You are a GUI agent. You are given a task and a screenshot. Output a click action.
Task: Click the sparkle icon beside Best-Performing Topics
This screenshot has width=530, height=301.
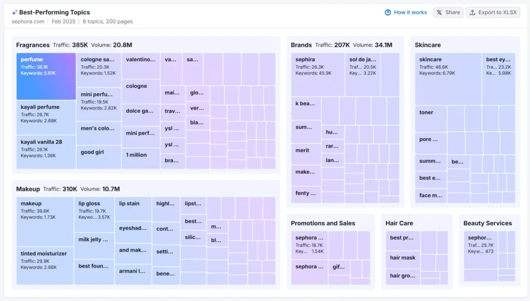point(14,12)
